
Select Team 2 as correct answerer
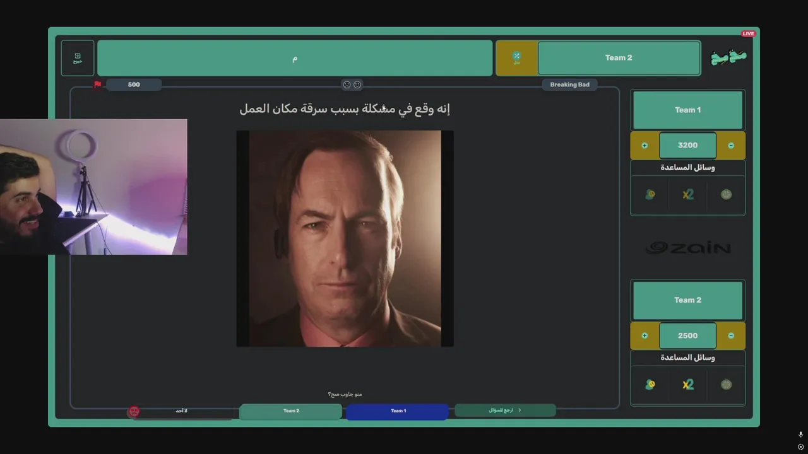click(291, 411)
